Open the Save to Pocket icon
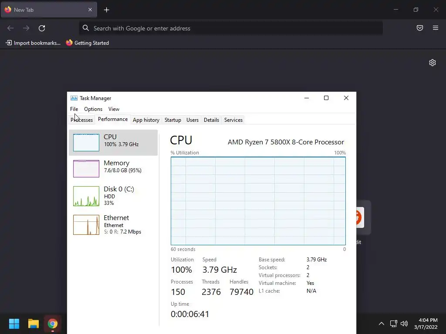This screenshot has height=334, width=446. click(419, 28)
